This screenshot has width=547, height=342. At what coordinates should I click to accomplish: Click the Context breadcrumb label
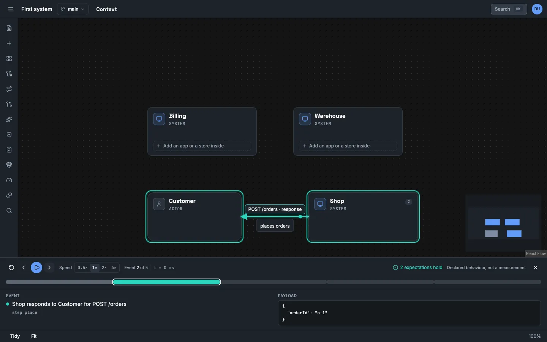click(106, 9)
